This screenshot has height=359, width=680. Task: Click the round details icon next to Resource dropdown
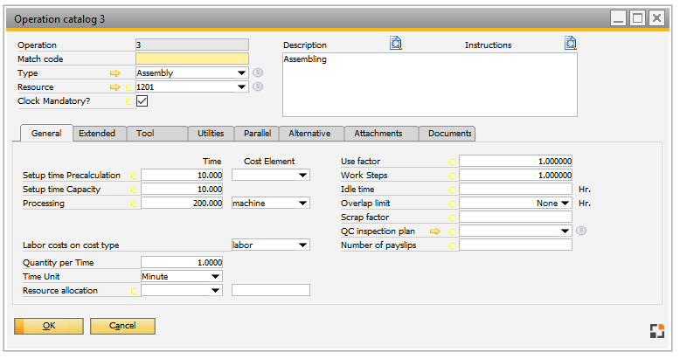tap(258, 87)
